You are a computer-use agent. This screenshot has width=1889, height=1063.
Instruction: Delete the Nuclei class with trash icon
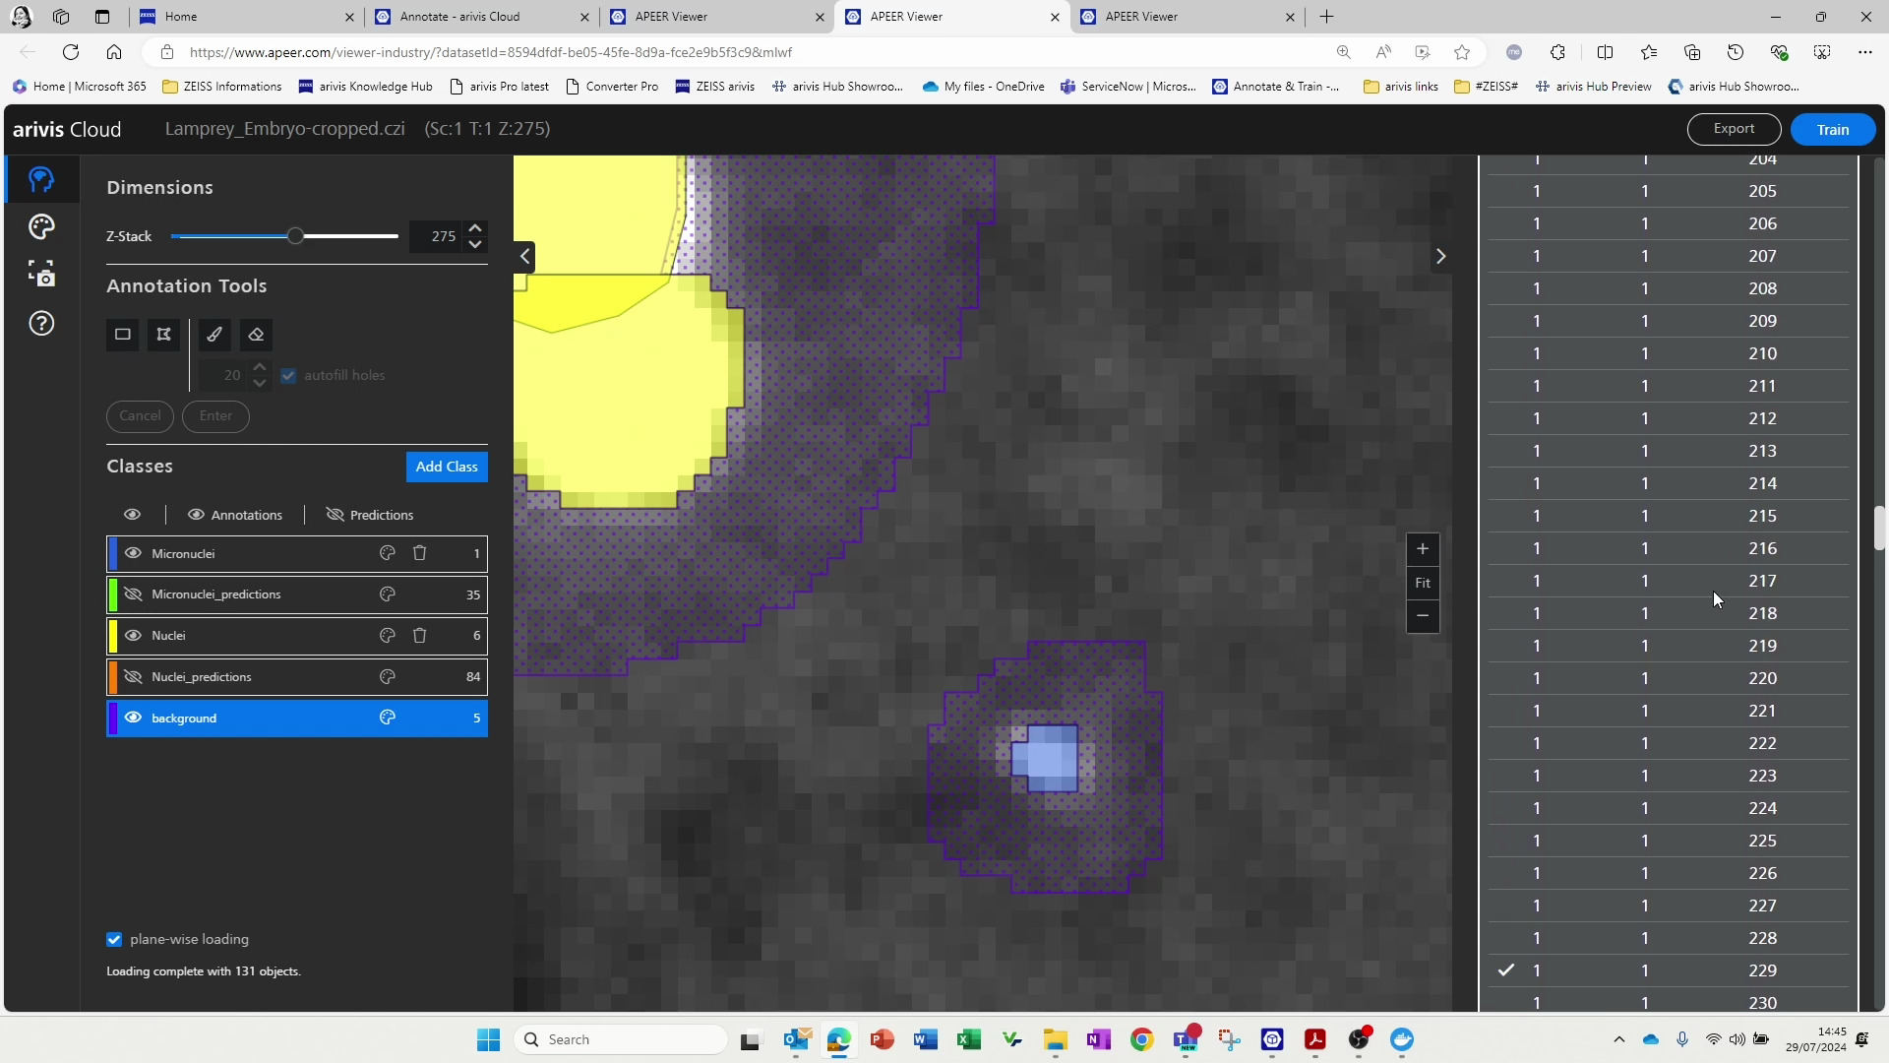click(x=420, y=636)
